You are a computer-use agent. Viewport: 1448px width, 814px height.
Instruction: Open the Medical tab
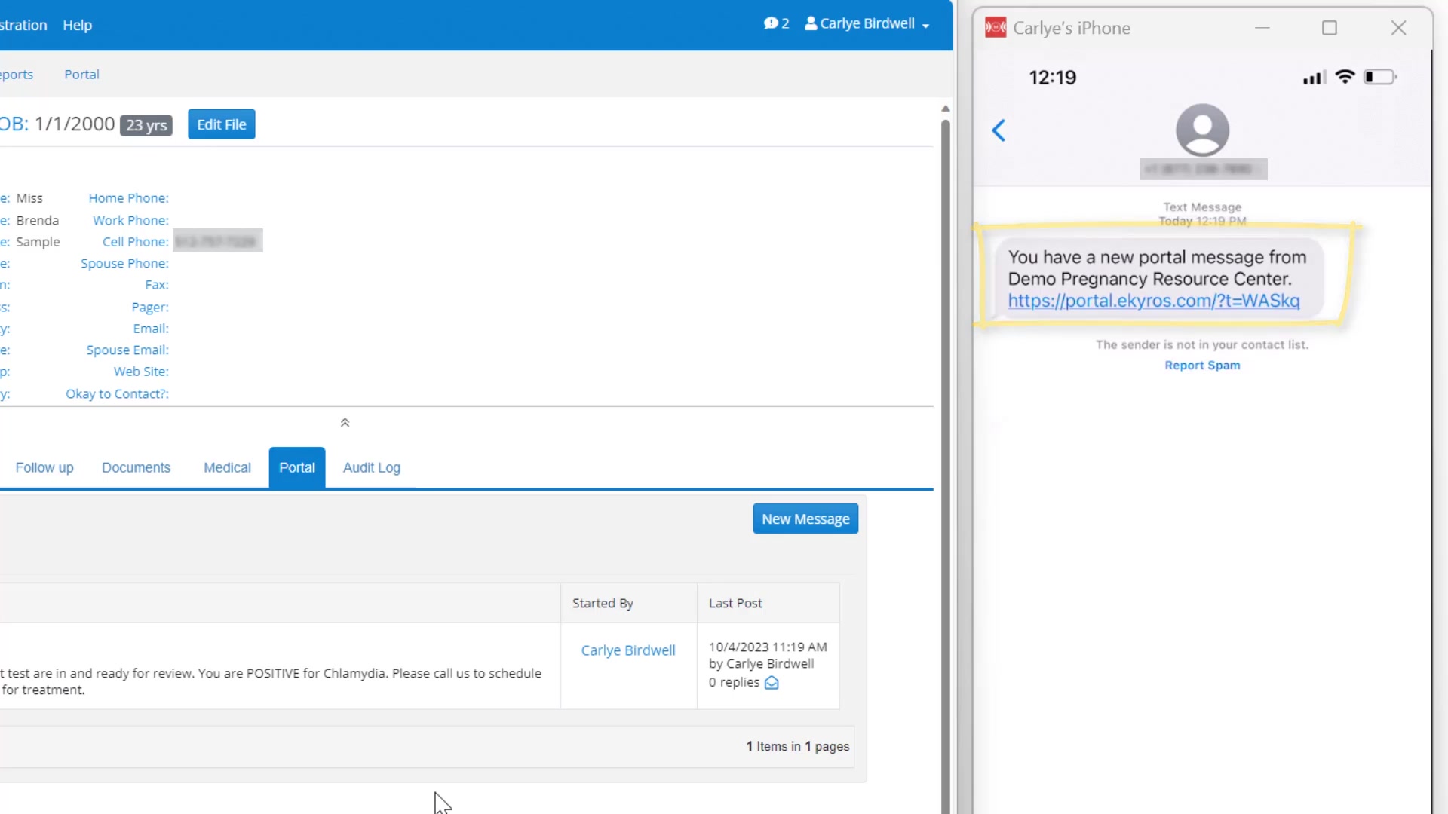[x=227, y=467]
